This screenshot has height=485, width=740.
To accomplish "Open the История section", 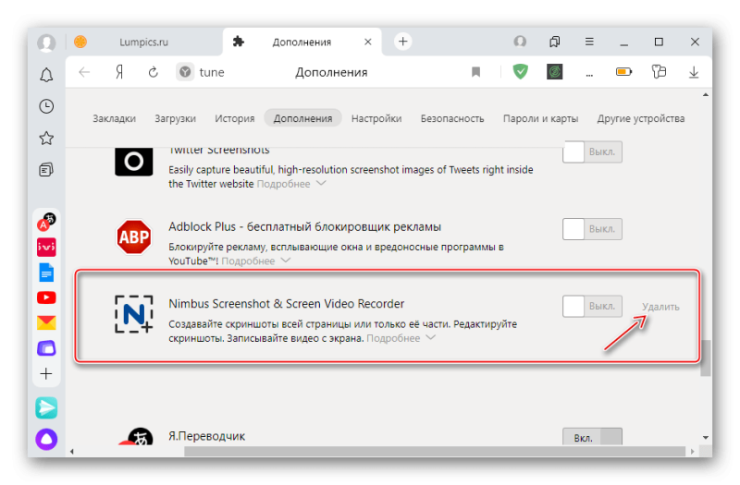I will click(235, 118).
